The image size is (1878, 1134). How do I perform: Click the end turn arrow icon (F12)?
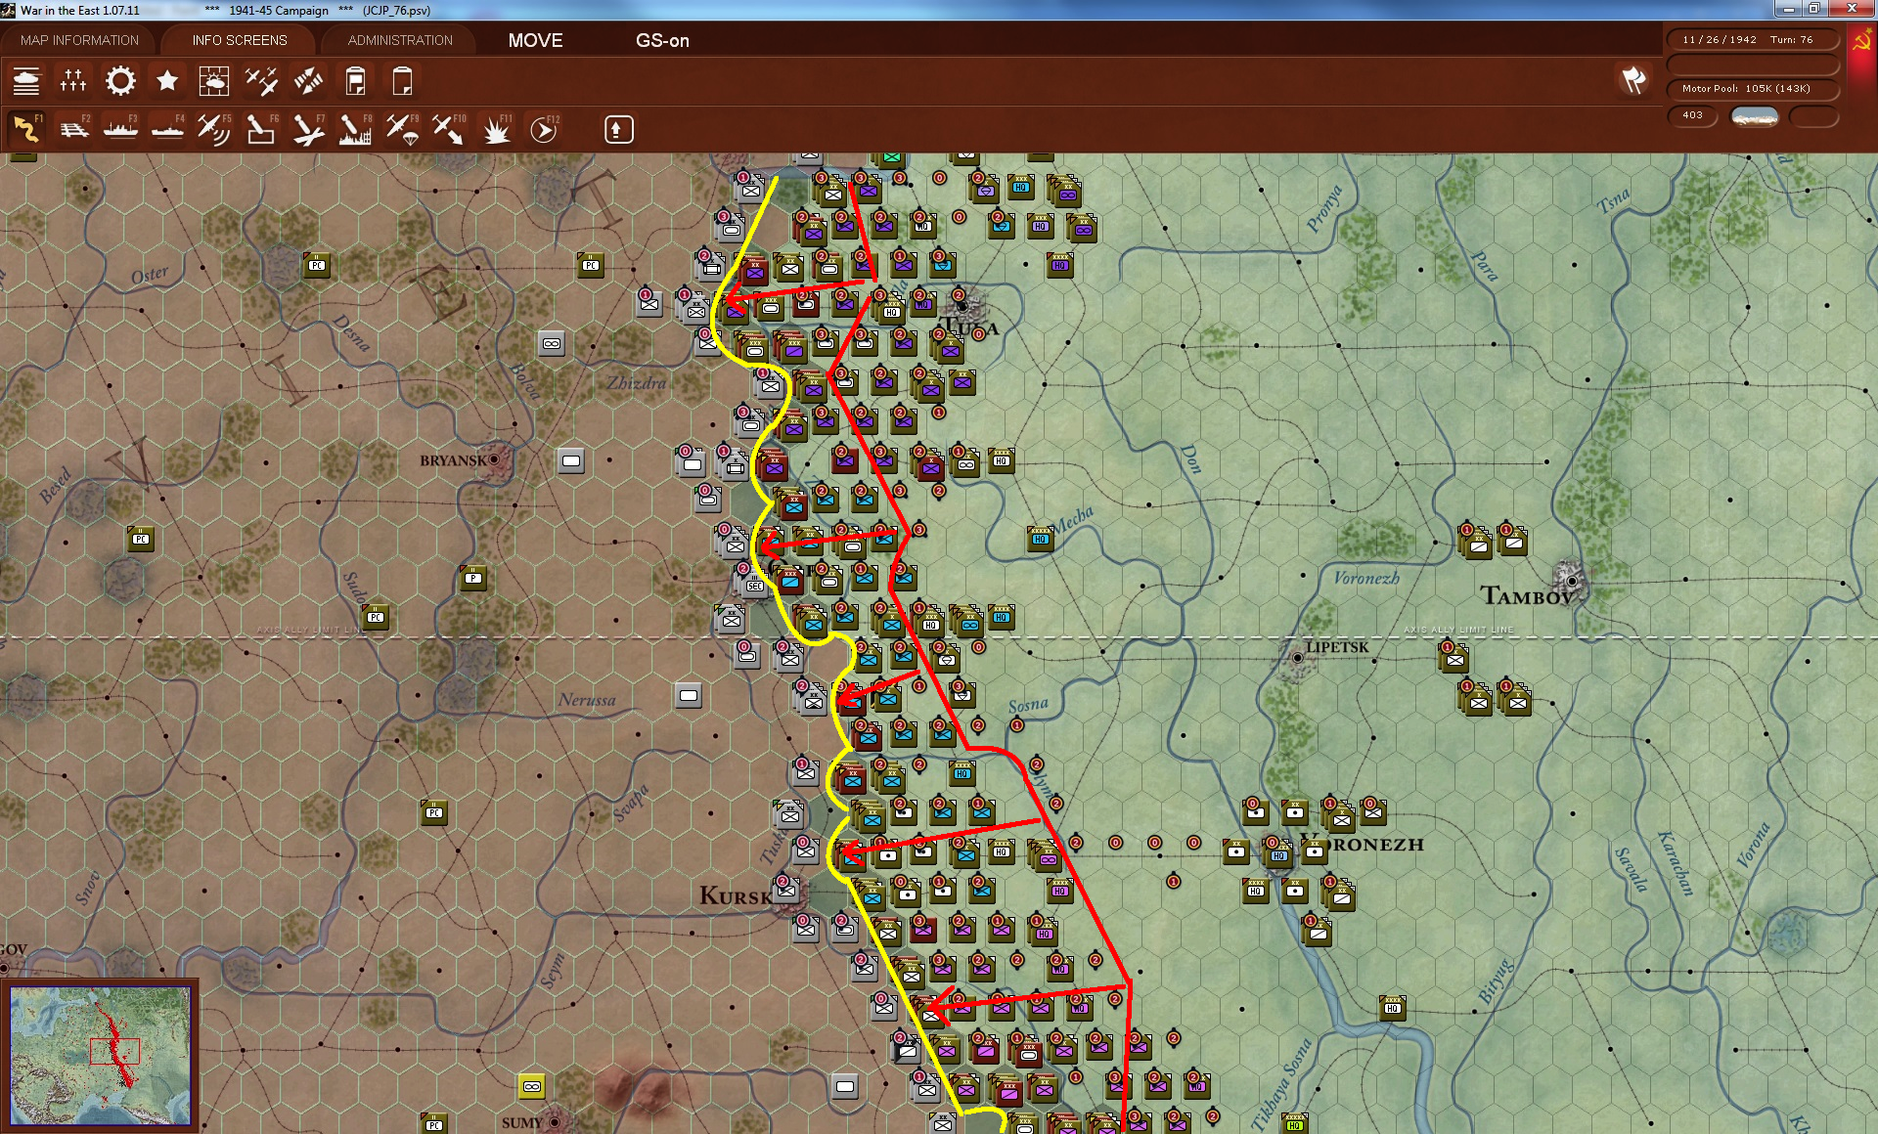click(x=544, y=129)
